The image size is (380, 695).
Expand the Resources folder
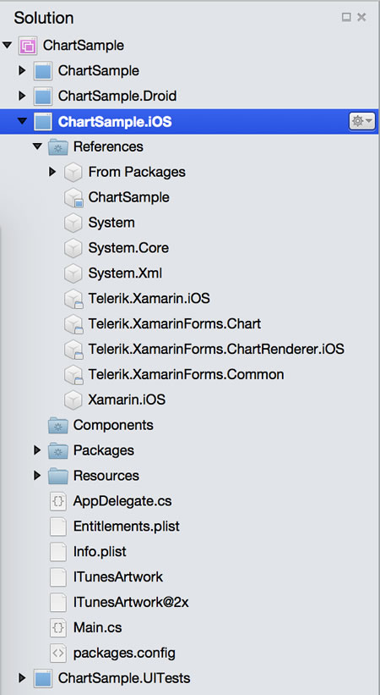[37, 476]
